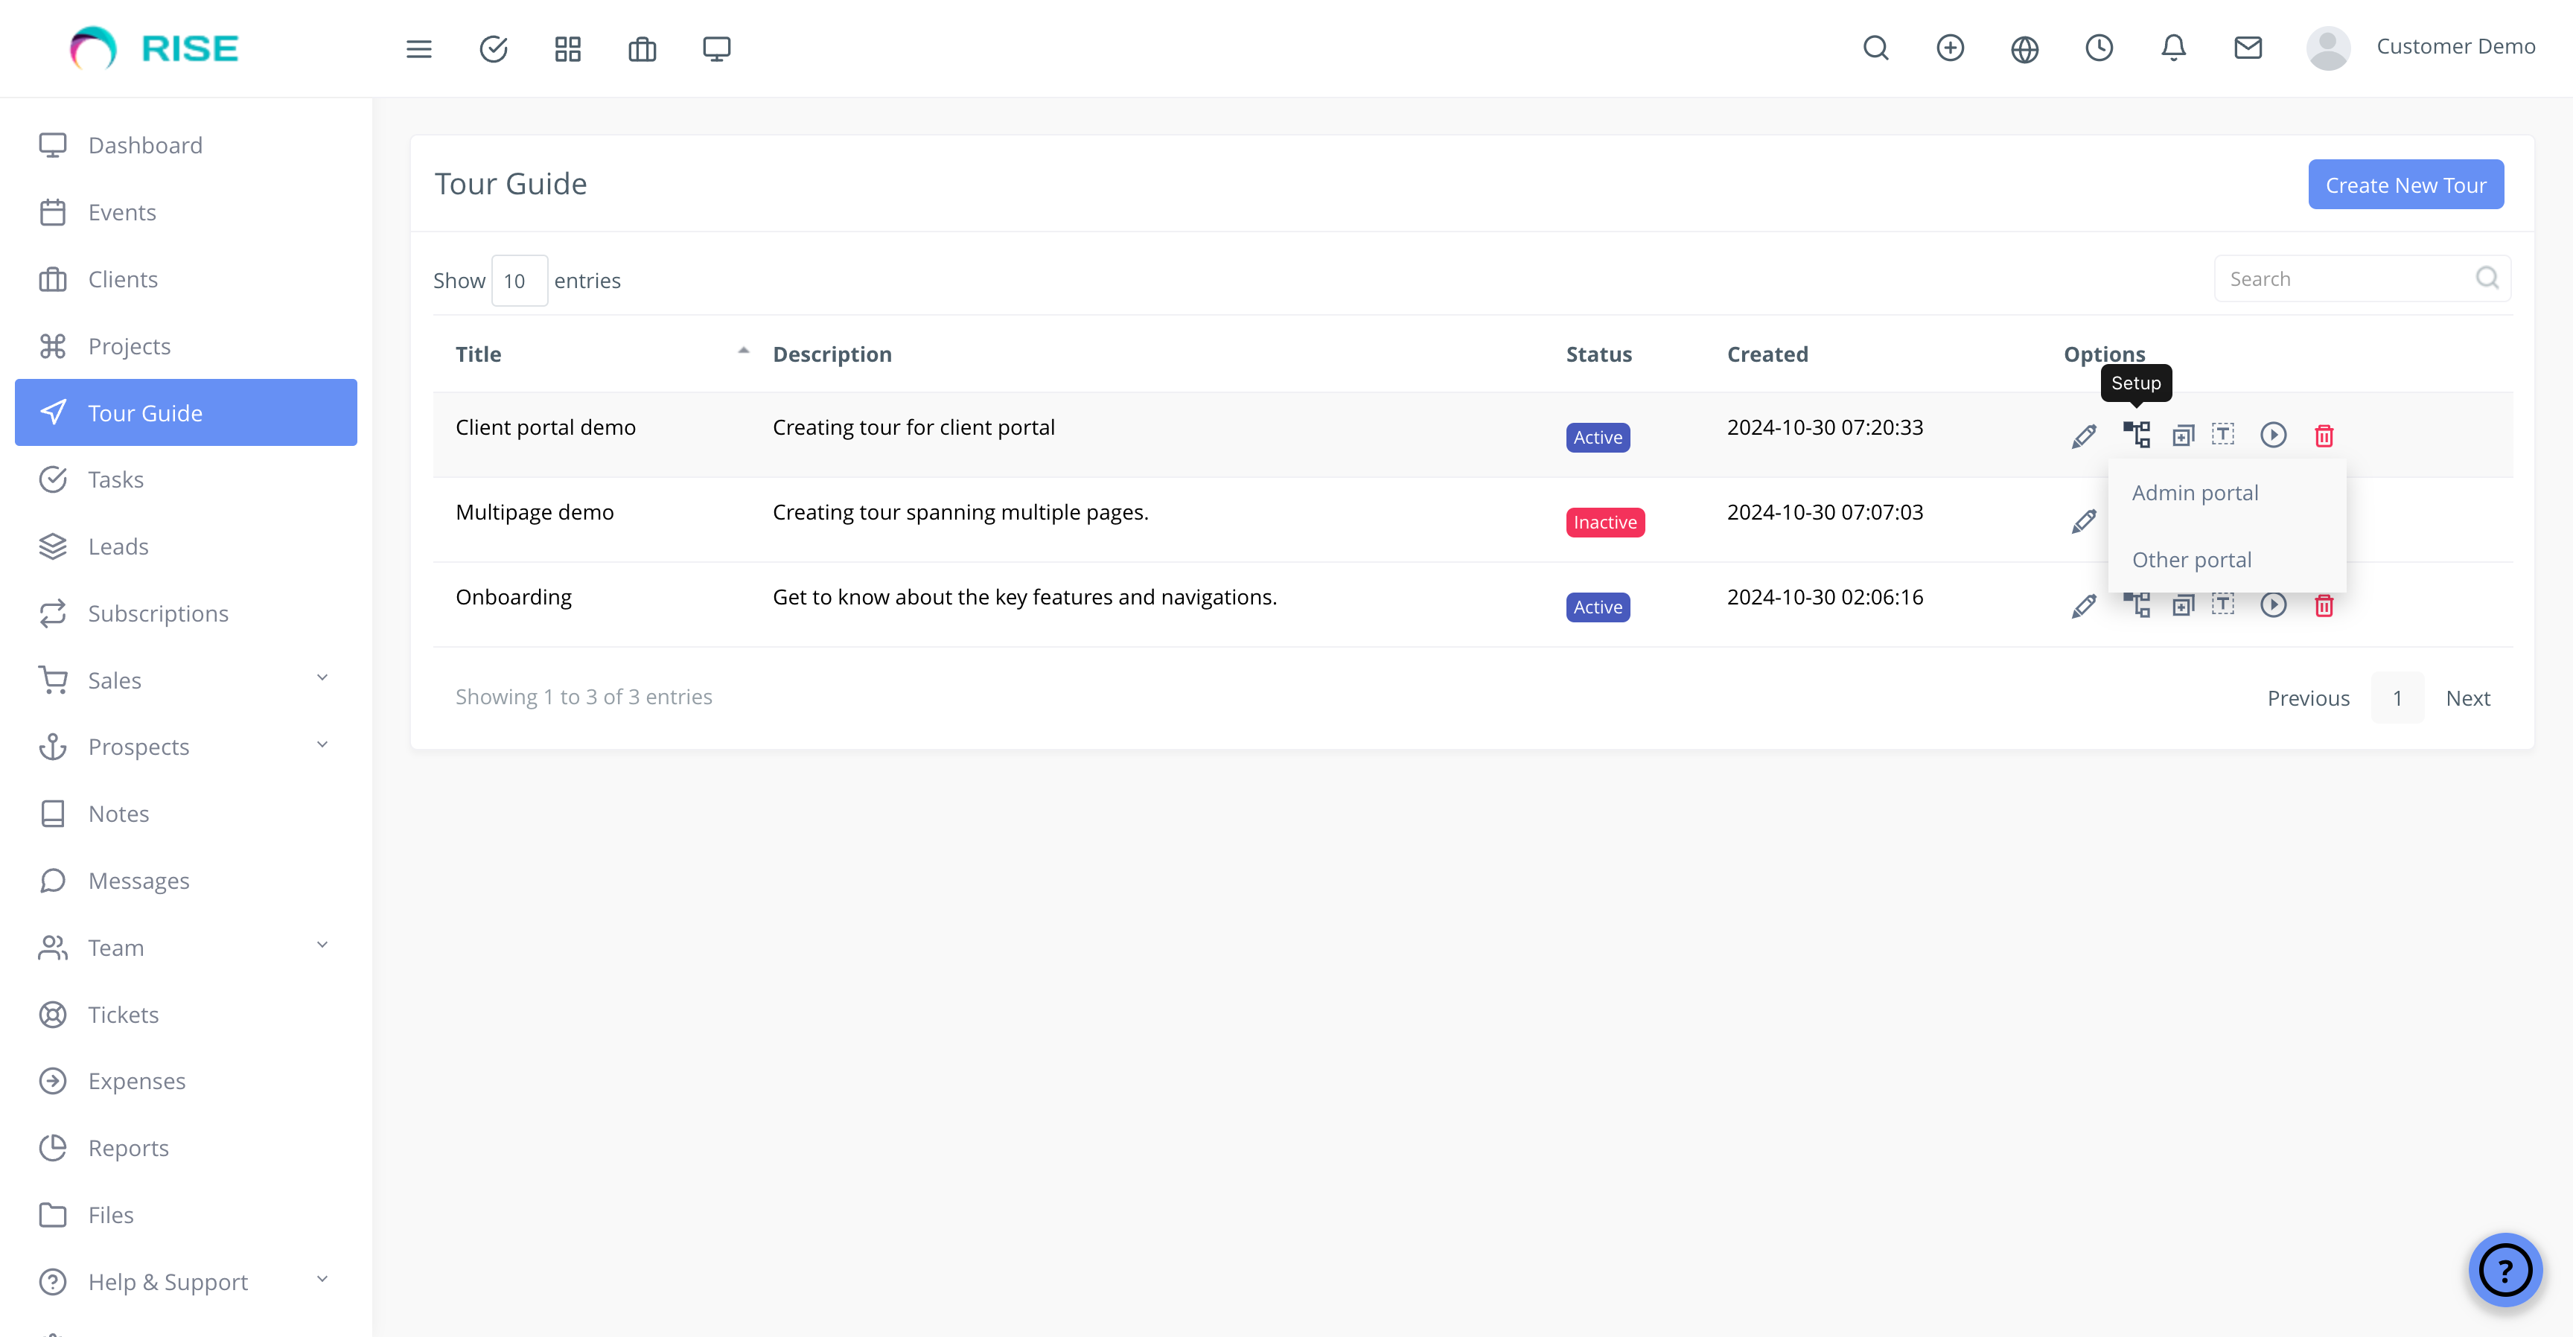Open the notifications bell icon
Viewport: 2573px width, 1337px height.
(2173, 47)
